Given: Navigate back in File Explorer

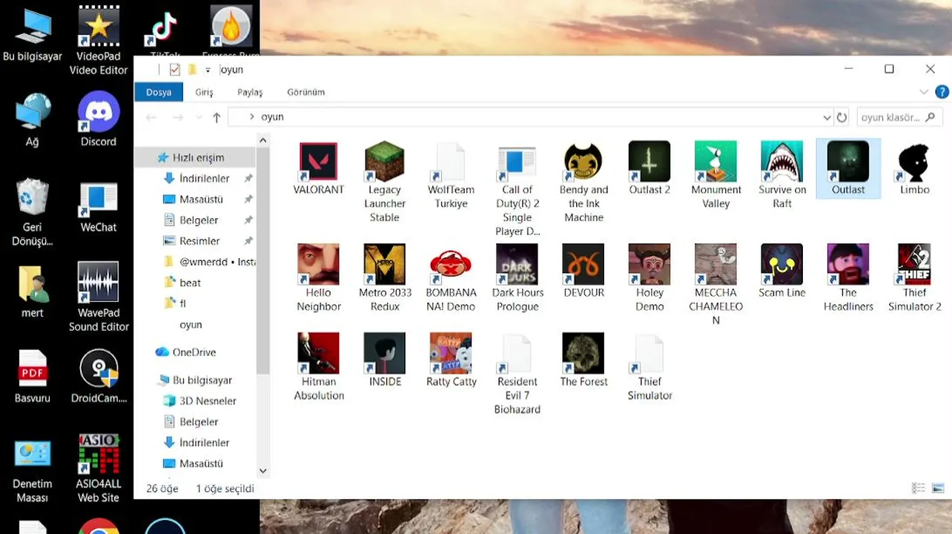Looking at the screenshot, I should coord(151,117).
